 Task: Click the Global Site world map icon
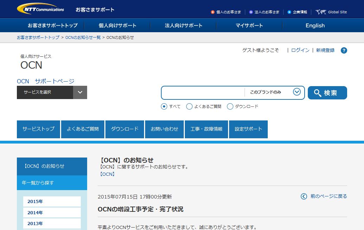[x=320, y=12]
